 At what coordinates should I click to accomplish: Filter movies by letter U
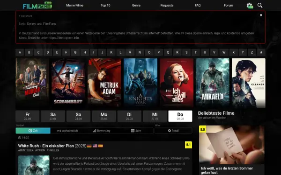[205, 52]
